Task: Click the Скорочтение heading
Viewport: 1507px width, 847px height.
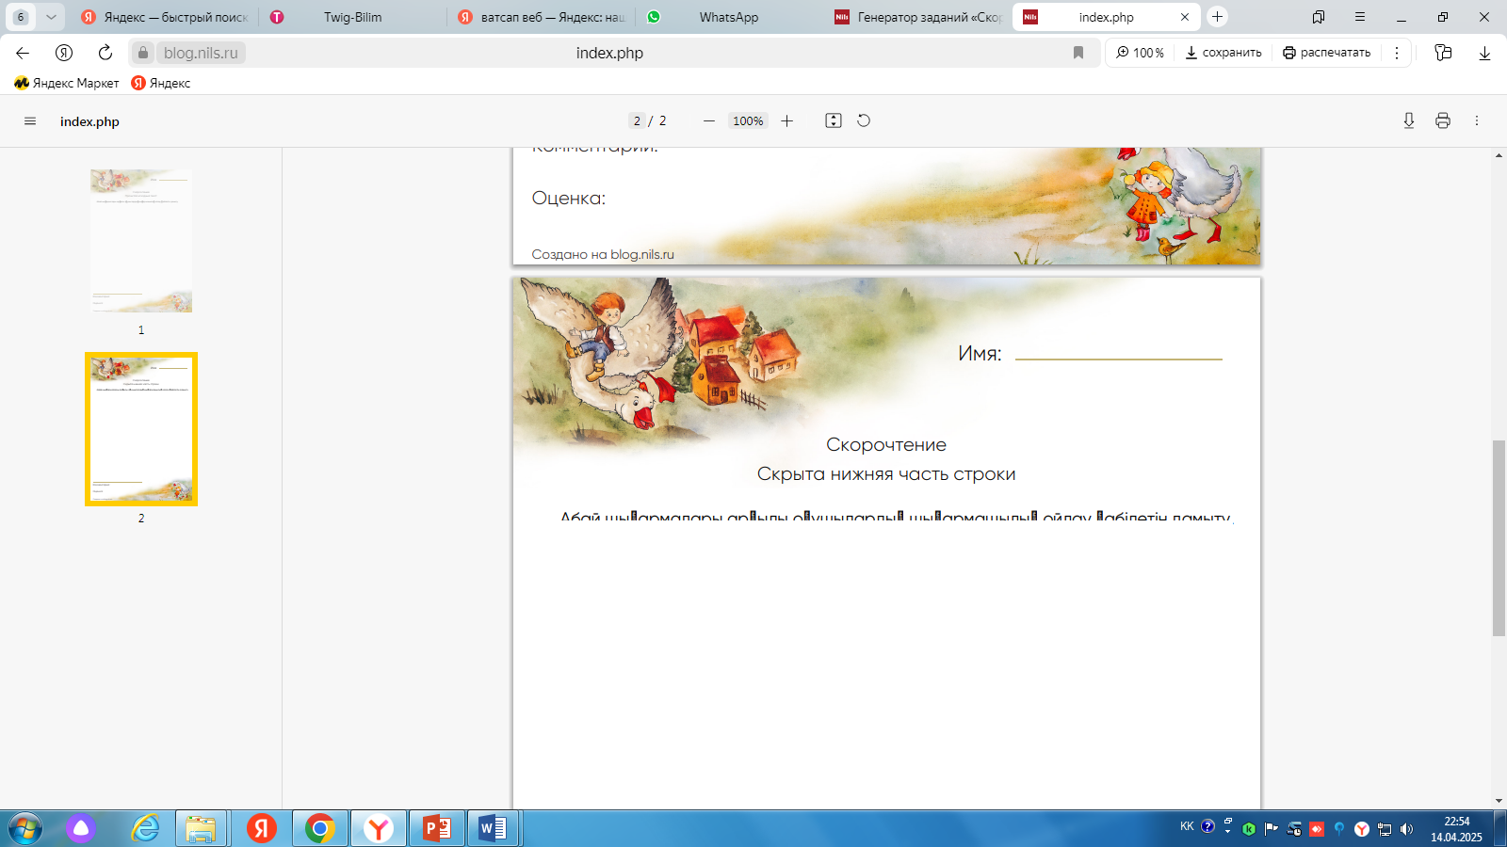Action: point(886,444)
